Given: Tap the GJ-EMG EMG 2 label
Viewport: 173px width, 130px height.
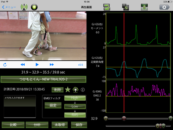Looking at the screenshot, I should tap(97, 94).
